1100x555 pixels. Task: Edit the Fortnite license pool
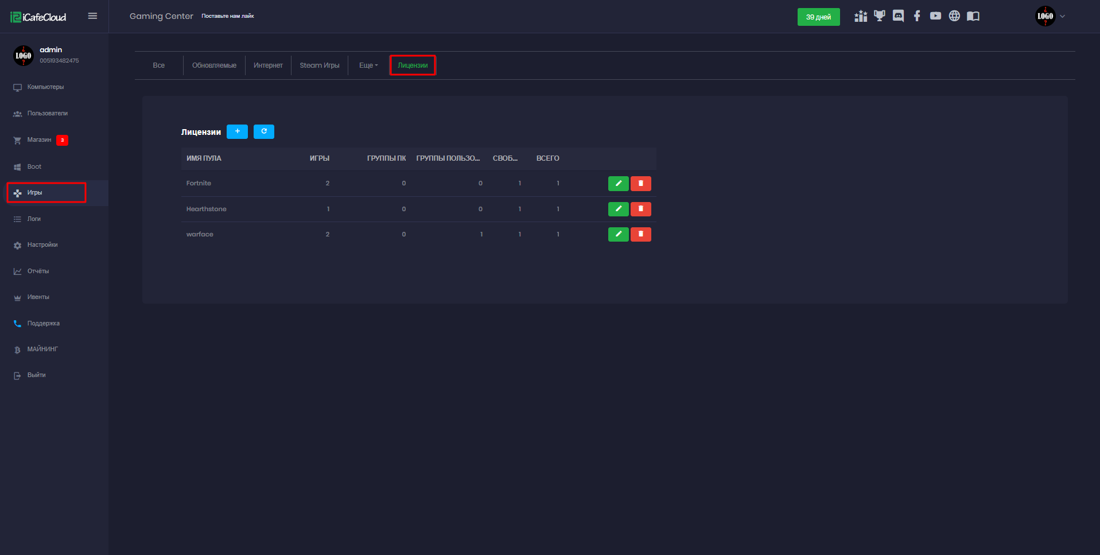tap(618, 183)
